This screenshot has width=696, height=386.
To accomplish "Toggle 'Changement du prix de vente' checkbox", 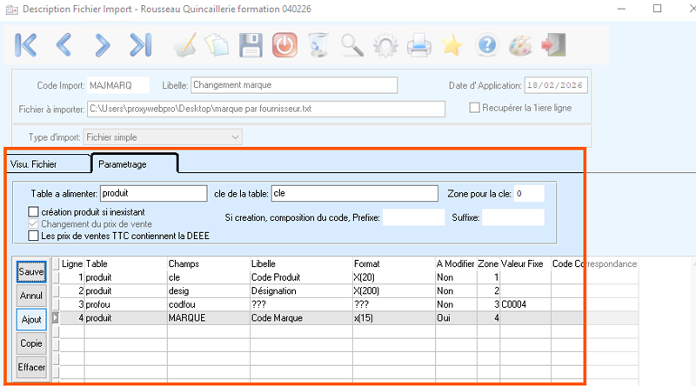I will [x=33, y=223].
